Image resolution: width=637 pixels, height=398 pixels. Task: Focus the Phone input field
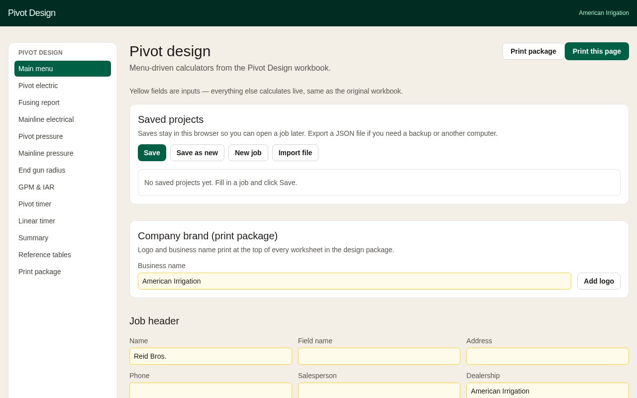[211, 391]
